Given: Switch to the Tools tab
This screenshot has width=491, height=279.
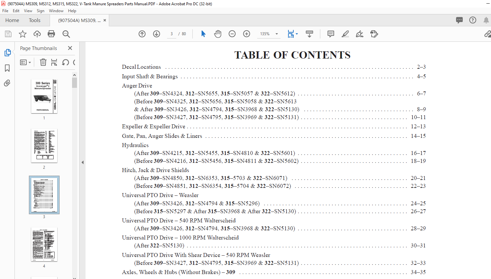Looking at the screenshot, I should point(35,20).
